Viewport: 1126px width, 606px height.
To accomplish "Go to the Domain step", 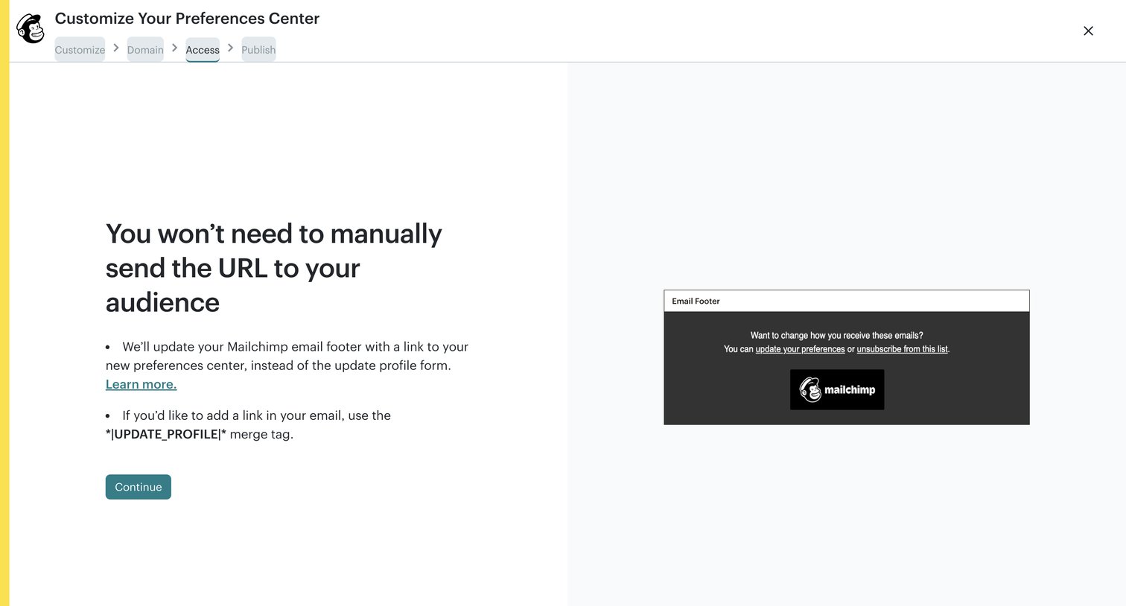I will [145, 50].
